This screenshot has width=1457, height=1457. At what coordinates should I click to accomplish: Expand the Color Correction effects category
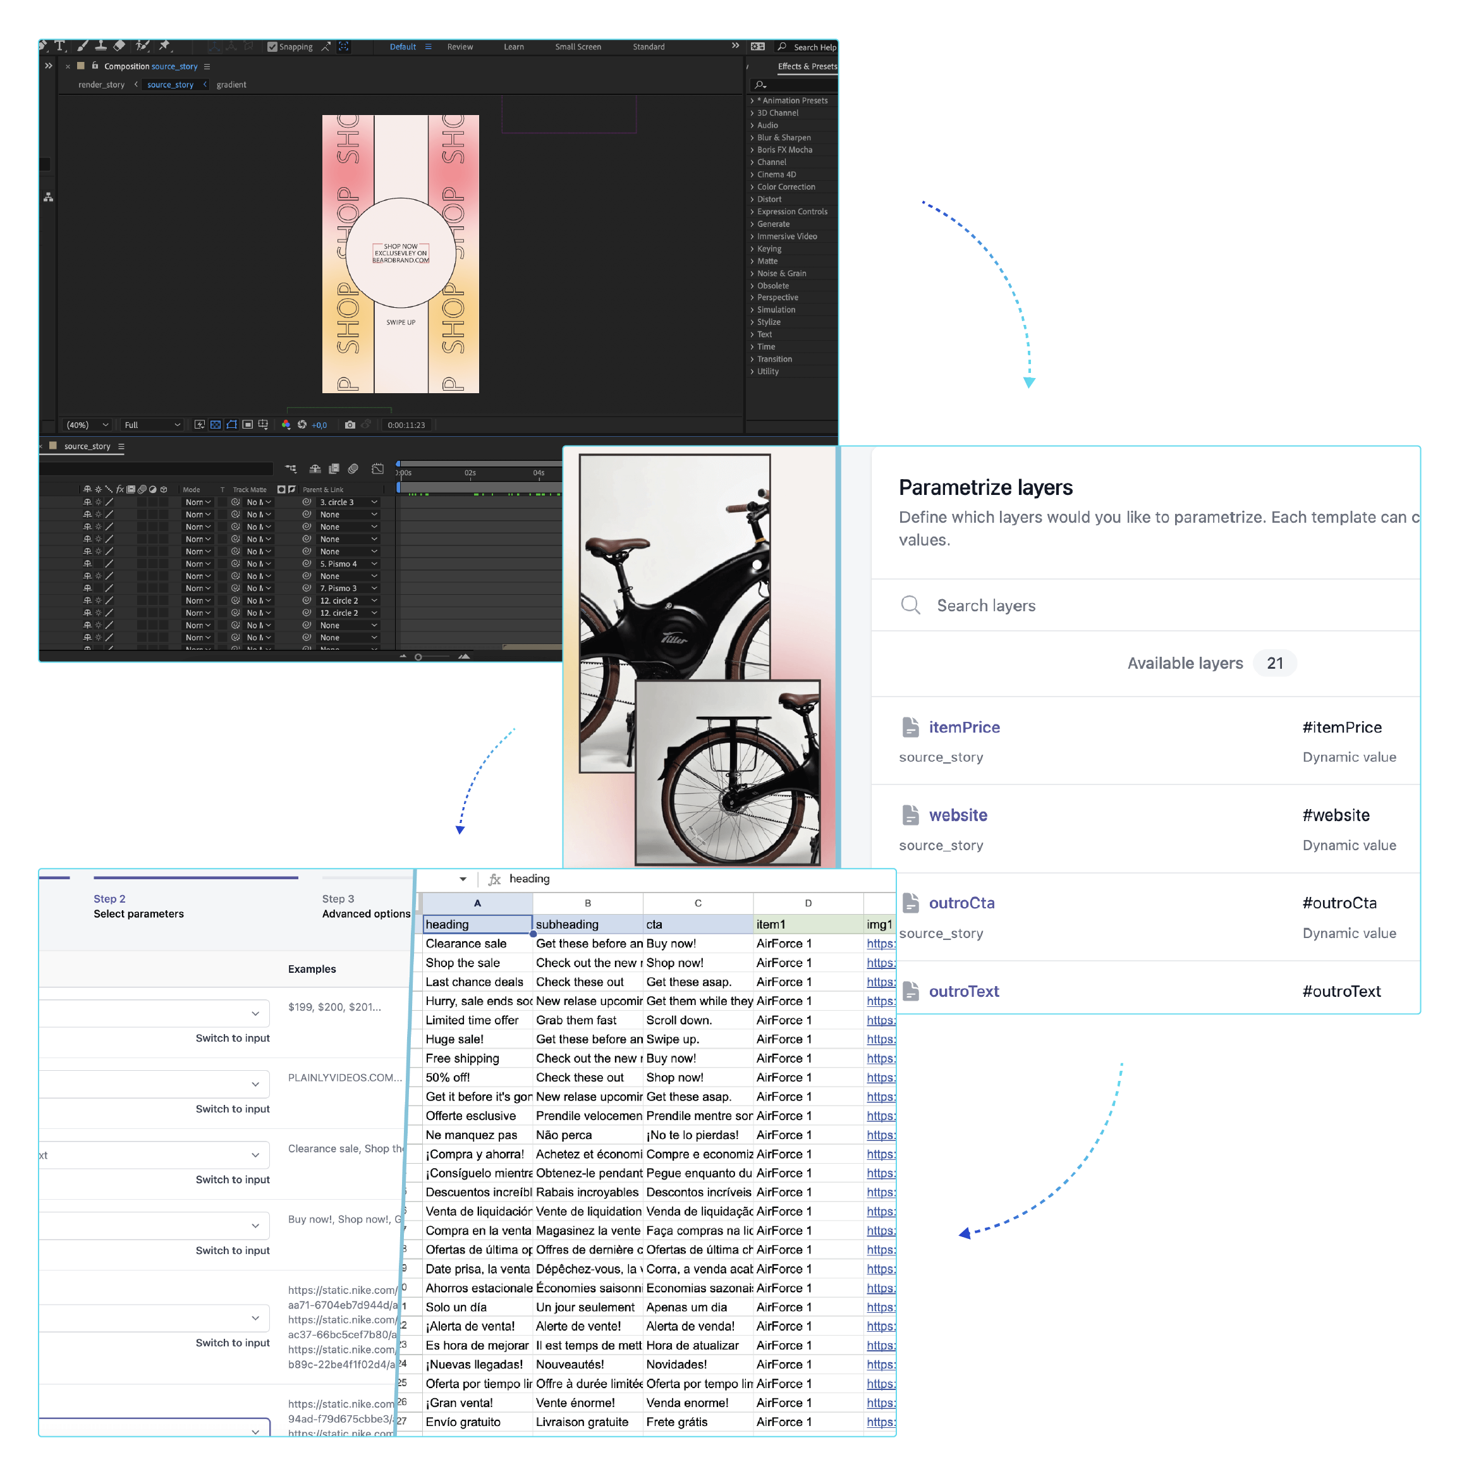(786, 187)
